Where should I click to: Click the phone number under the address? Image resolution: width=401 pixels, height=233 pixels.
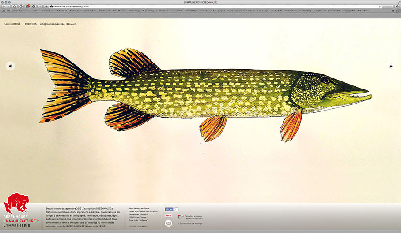pos(138,226)
